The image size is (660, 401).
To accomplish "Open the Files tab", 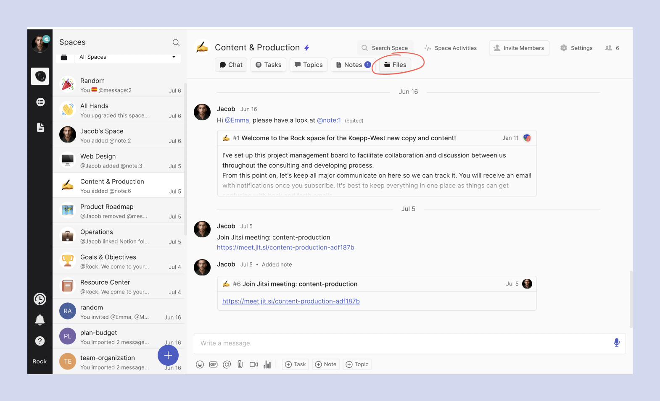I will pyautogui.click(x=395, y=65).
